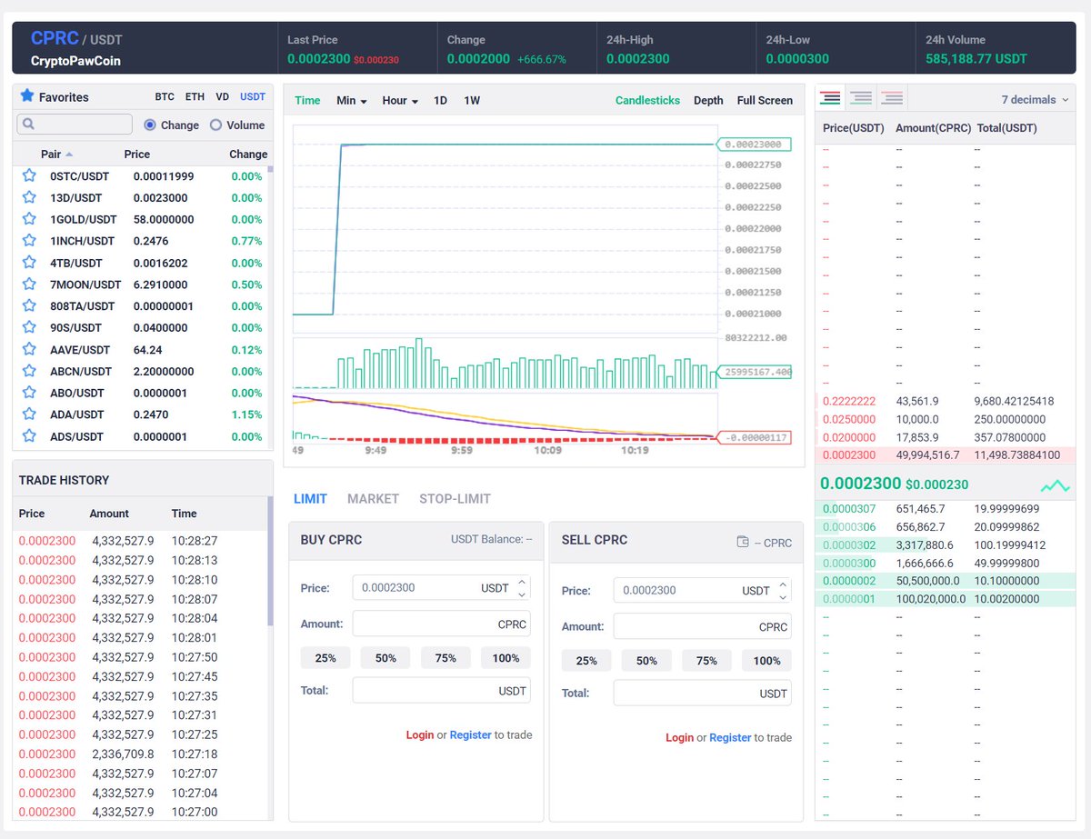Star the 13D/USDT pair as favorite
Screen dimensions: 1091x839
(29, 197)
